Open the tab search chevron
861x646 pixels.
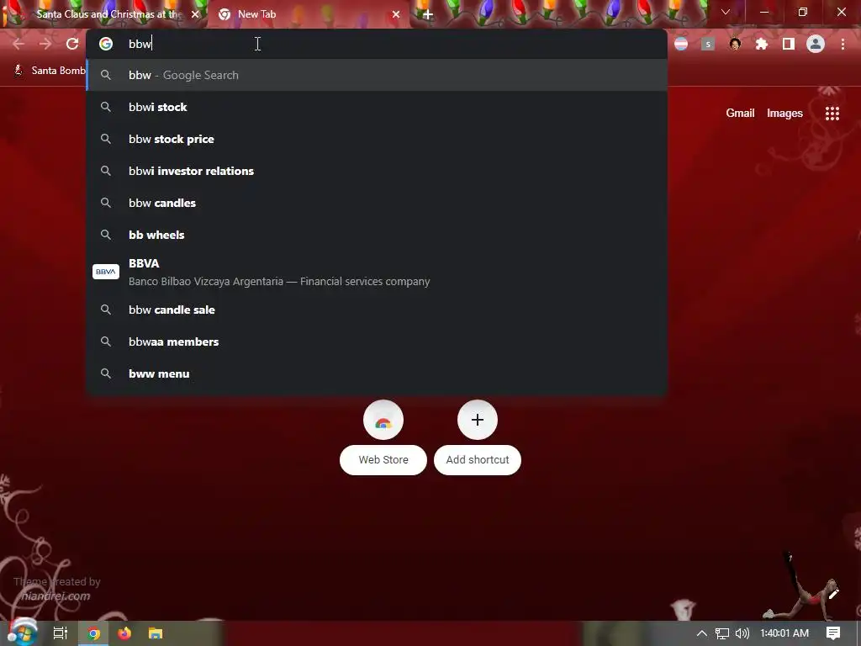coord(726,12)
